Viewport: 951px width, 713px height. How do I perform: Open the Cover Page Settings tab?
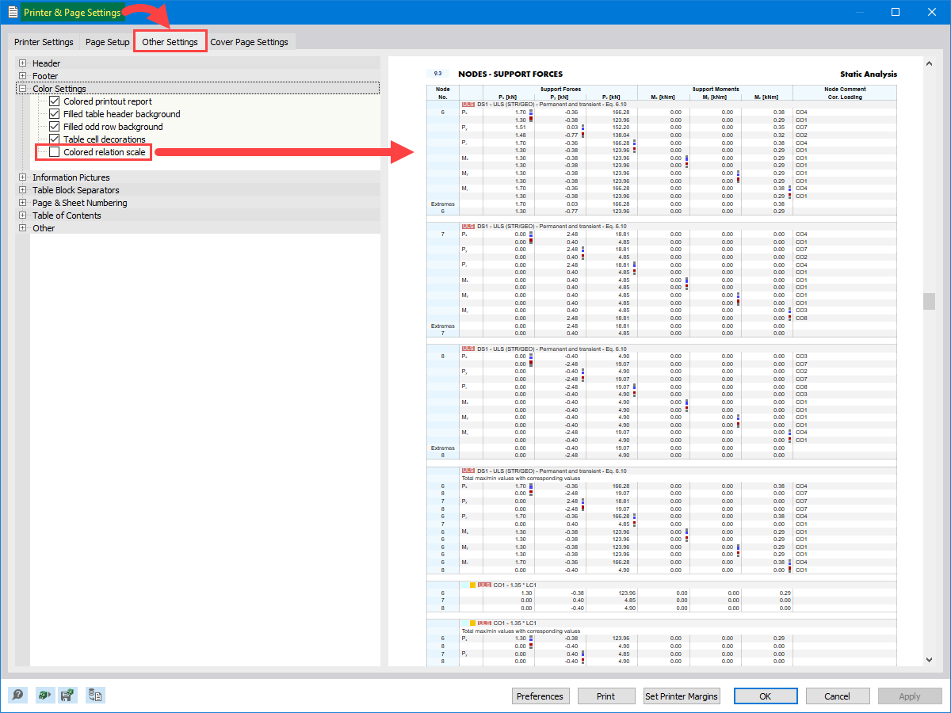pyautogui.click(x=250, y=41)
